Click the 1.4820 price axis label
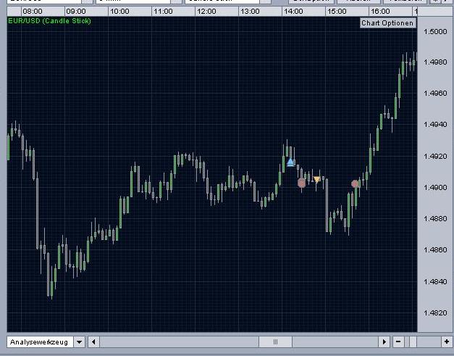 pyautogui.click(x=435, y=312)
